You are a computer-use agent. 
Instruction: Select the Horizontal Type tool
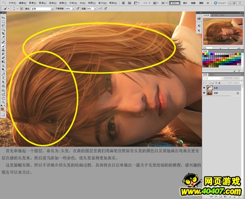tap(3, 78)
